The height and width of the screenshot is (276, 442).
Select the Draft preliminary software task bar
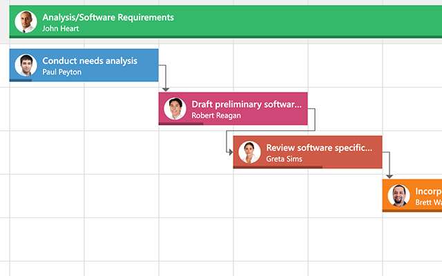[233, 108]
